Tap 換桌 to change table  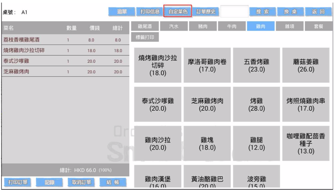click(291, 12)
